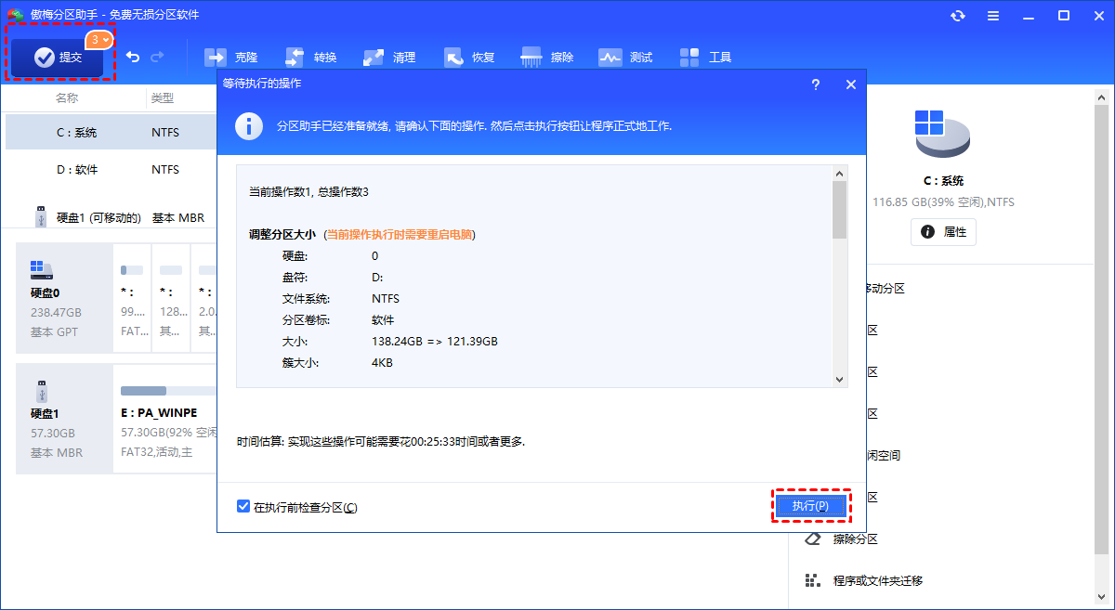Click the dialog help question mark
Image resolution: width=1115 pixels, height=610 pixels.
816,84
